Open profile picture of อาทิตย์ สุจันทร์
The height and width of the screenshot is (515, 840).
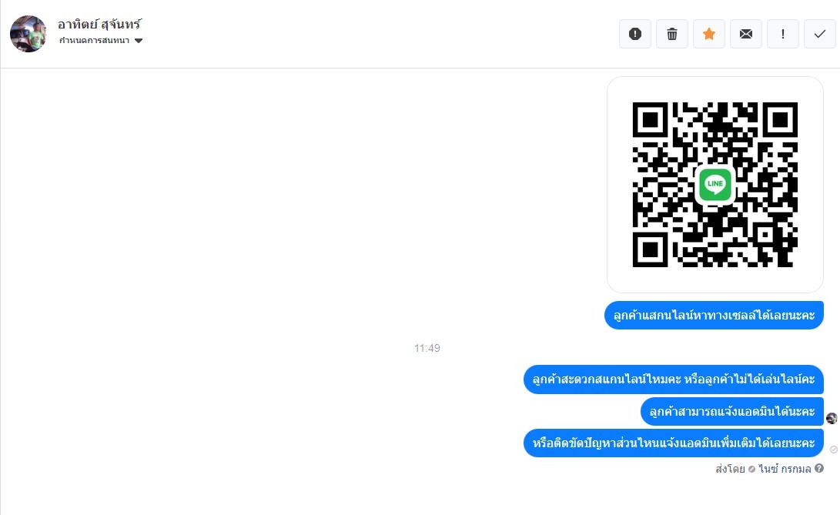28,34
